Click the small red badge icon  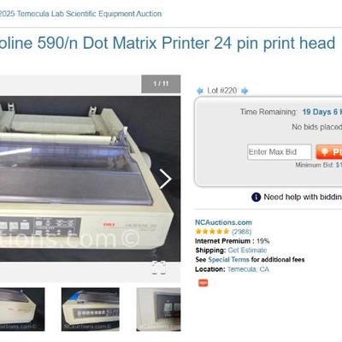pos(203,283)
